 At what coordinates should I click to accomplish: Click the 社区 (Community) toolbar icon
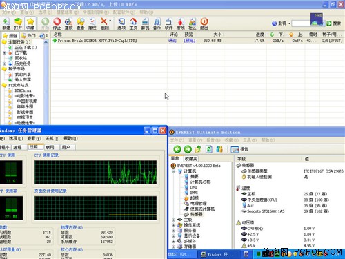tap(193, 23)
